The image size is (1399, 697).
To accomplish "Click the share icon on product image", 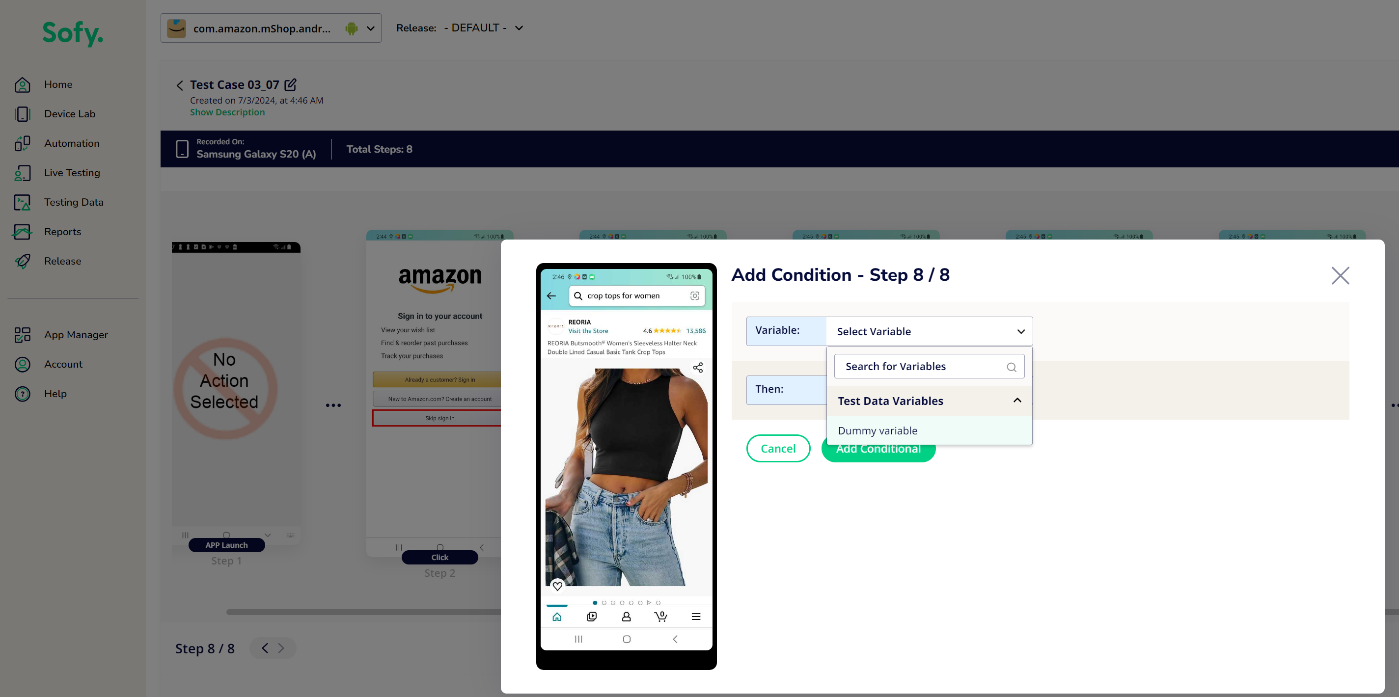I will (699, 367).
